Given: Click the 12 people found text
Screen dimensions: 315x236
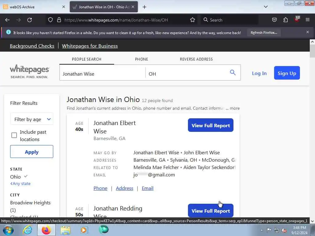Looking at the screenshot, I should [157, 100].
